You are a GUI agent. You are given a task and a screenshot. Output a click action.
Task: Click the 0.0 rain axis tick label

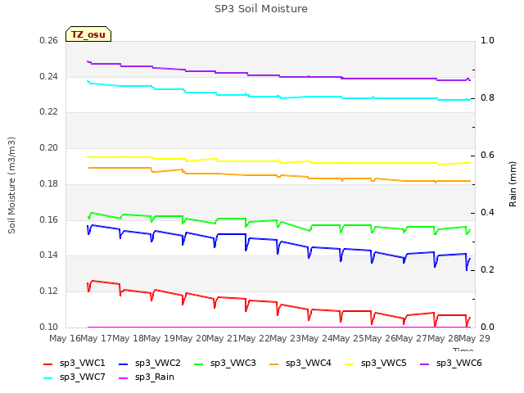coord(487,327)
